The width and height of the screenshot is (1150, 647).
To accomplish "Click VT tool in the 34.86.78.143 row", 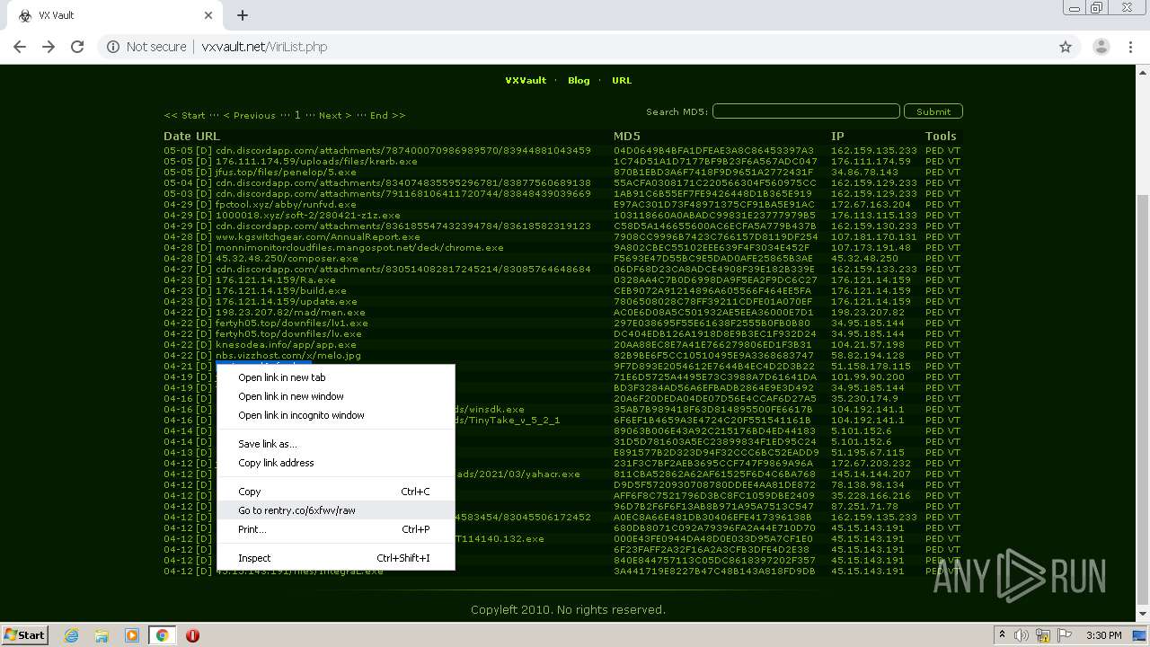I will pyautogui.click(x=954, y=173).
